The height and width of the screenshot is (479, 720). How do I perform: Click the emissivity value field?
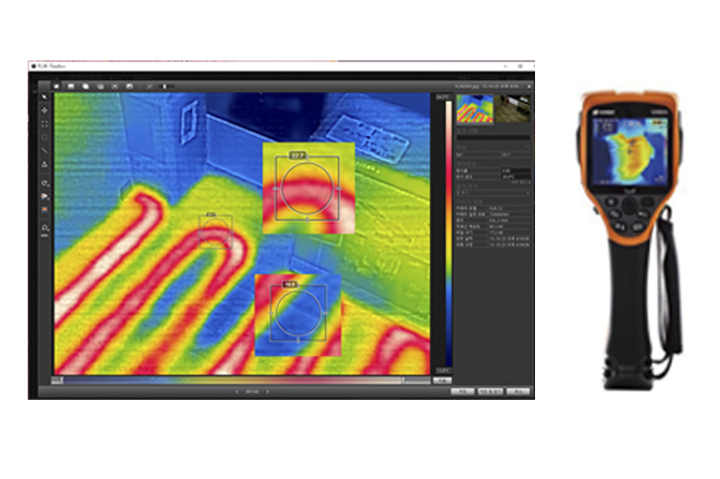[x=518, y=170]
